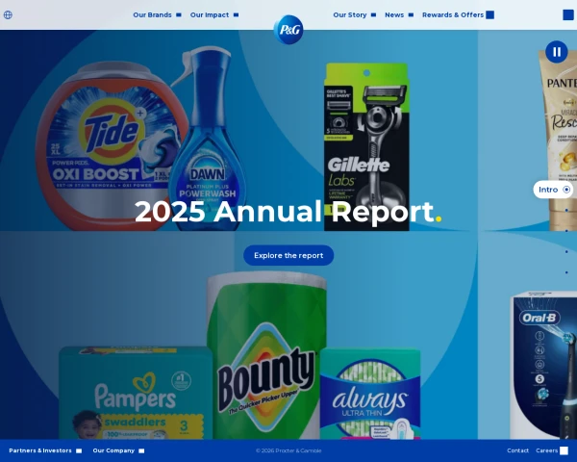Click the Always Ultra Thin package image
577x462 pixels.
point(370,394)
